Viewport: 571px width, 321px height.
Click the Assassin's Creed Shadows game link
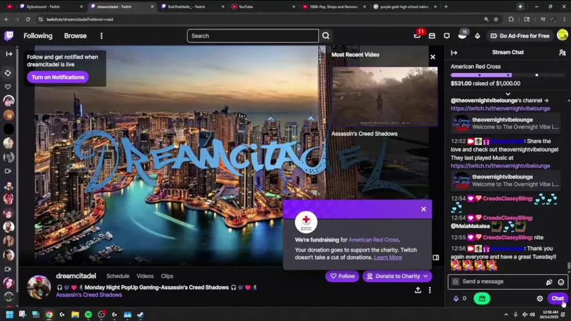89,295
